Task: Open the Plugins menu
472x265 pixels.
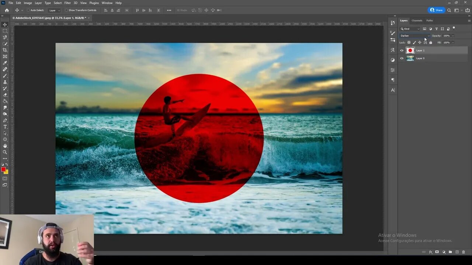Action: [x=94, y=3]
